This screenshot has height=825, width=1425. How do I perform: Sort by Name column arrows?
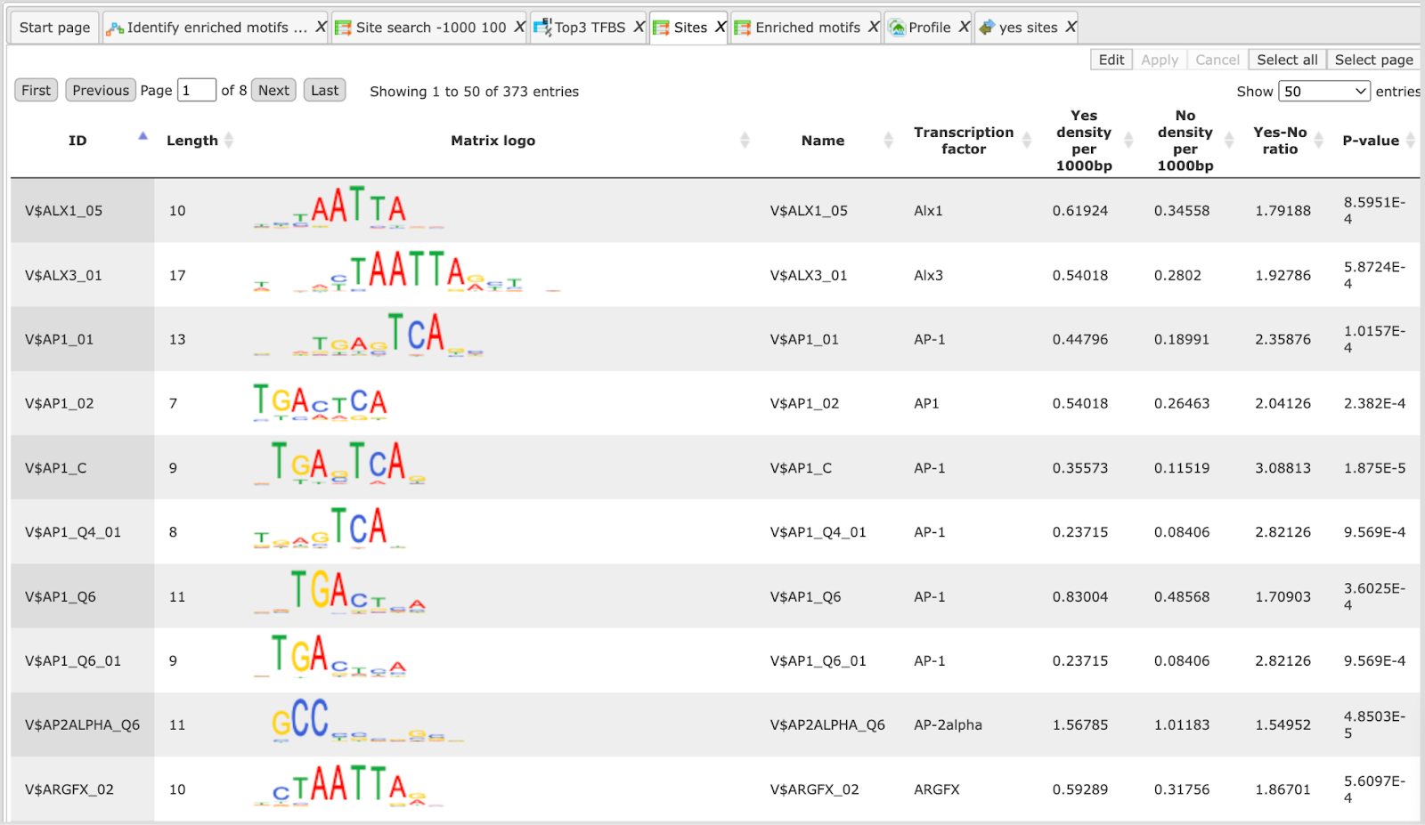(888, 140)
